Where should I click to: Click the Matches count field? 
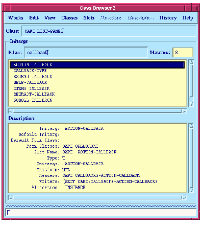pos(183,53)
